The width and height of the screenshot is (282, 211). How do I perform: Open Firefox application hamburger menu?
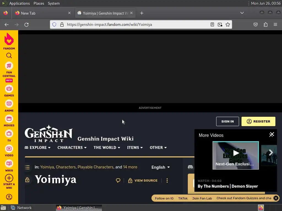coord(275,24)
